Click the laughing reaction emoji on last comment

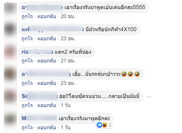pos(104,125)
